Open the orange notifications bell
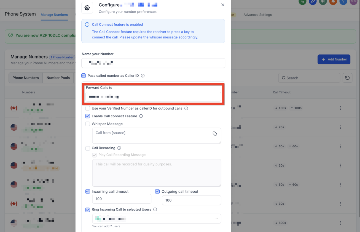360x232 pixels. [x=333, y=1]
